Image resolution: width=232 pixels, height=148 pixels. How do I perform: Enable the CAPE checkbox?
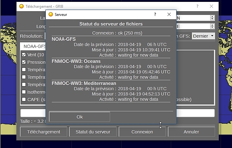24,99
